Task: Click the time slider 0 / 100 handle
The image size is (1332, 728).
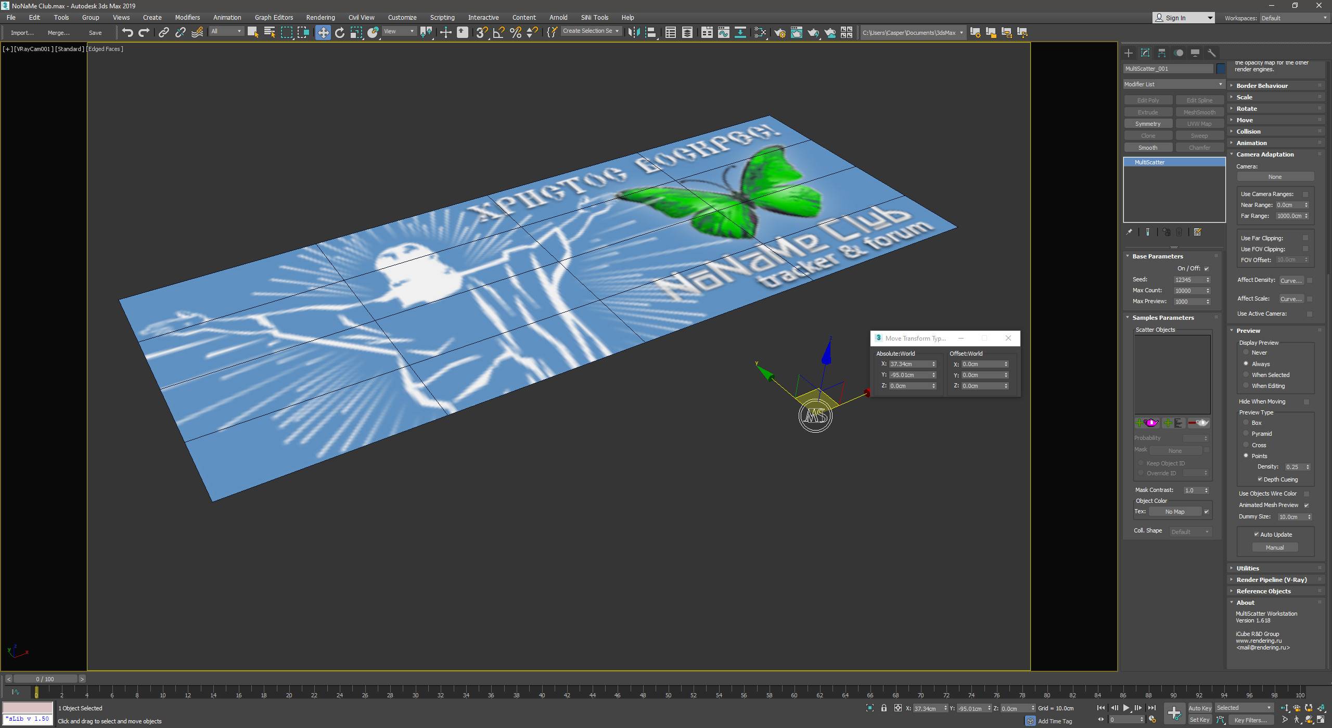Action: pyautogui.click(x=45, y=679)
